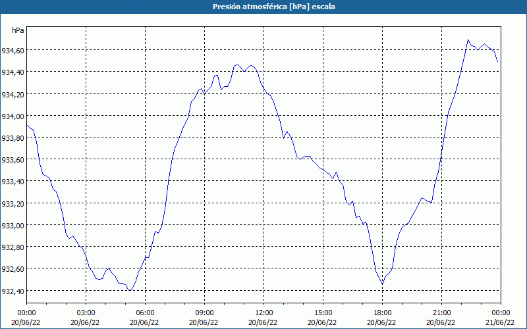This screenshot has height=329, width=527.
Task: Click the pressure curve peak after 22:00
Action: [468, 39]
